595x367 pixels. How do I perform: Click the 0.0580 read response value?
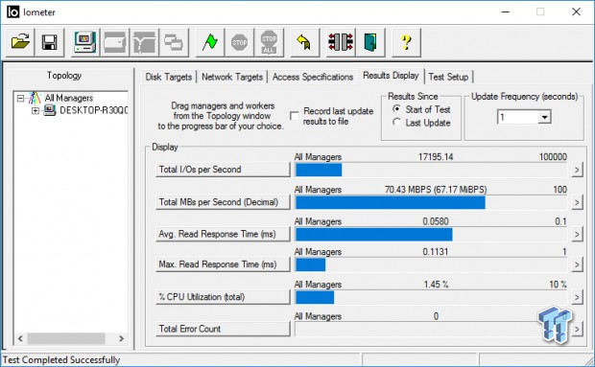[x=436, y=221]
